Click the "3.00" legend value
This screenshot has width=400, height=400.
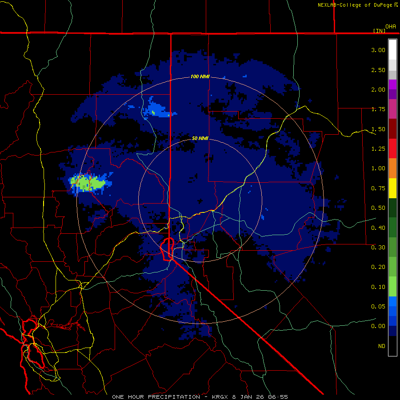click(378, 50)
